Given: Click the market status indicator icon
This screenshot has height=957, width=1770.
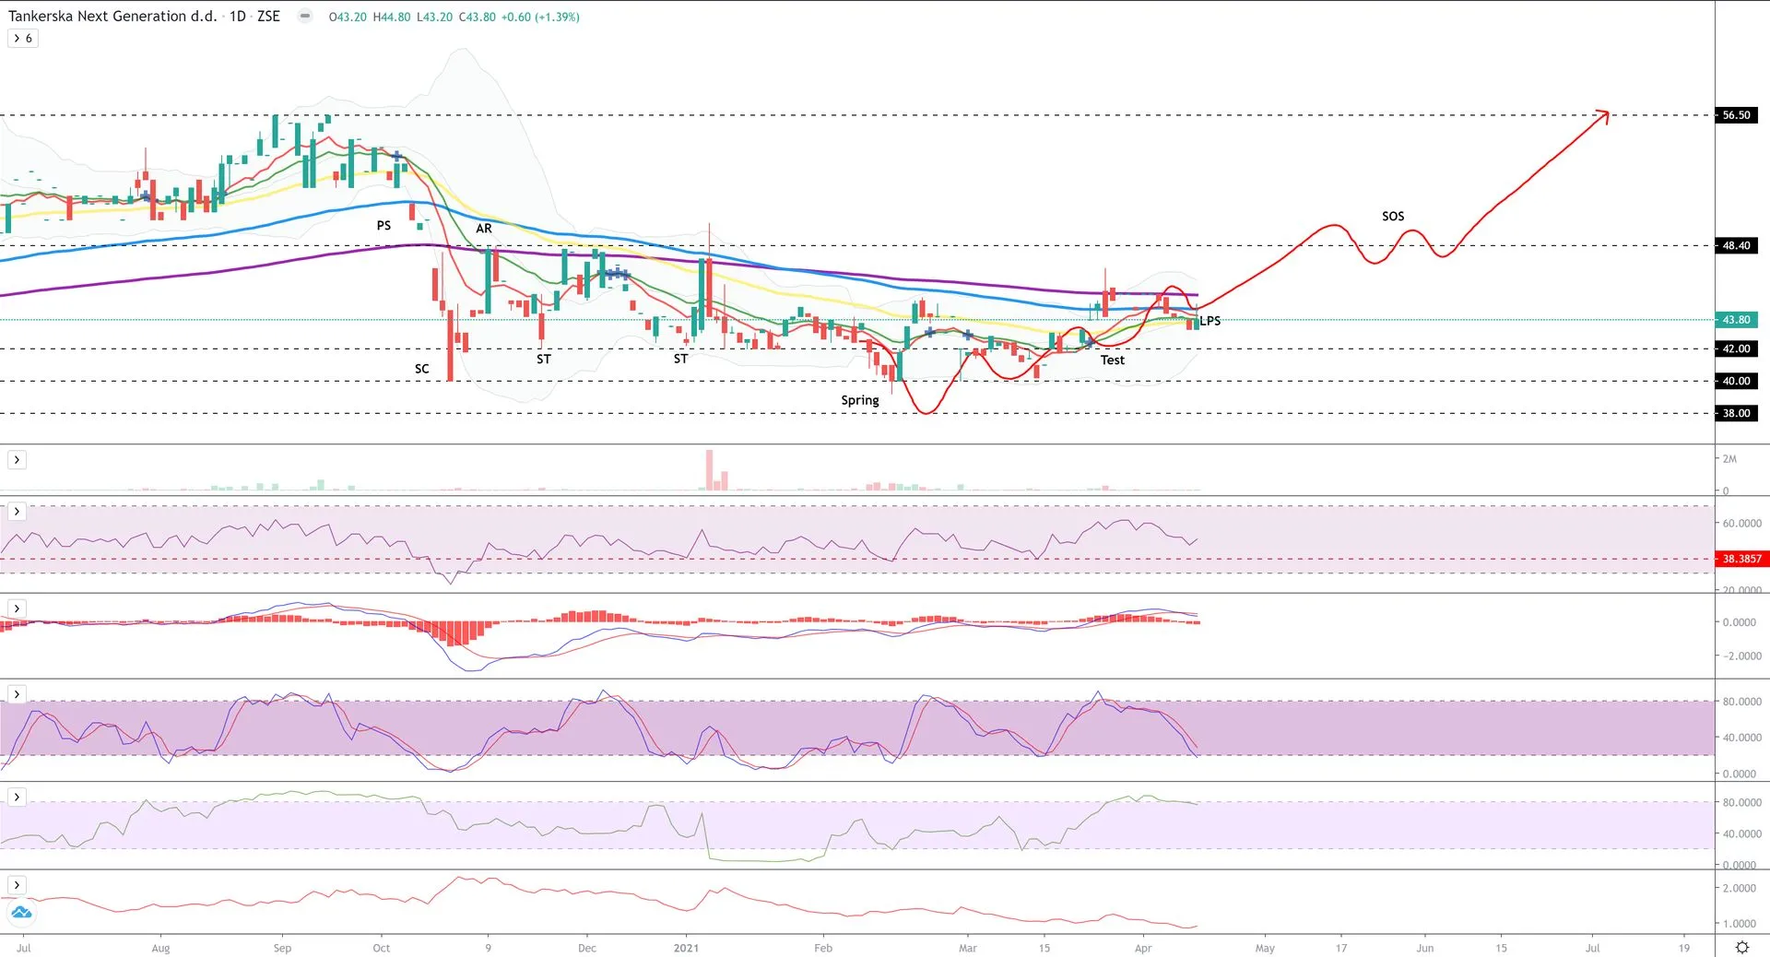Looking at the screenshot, I should click(304, 17).
